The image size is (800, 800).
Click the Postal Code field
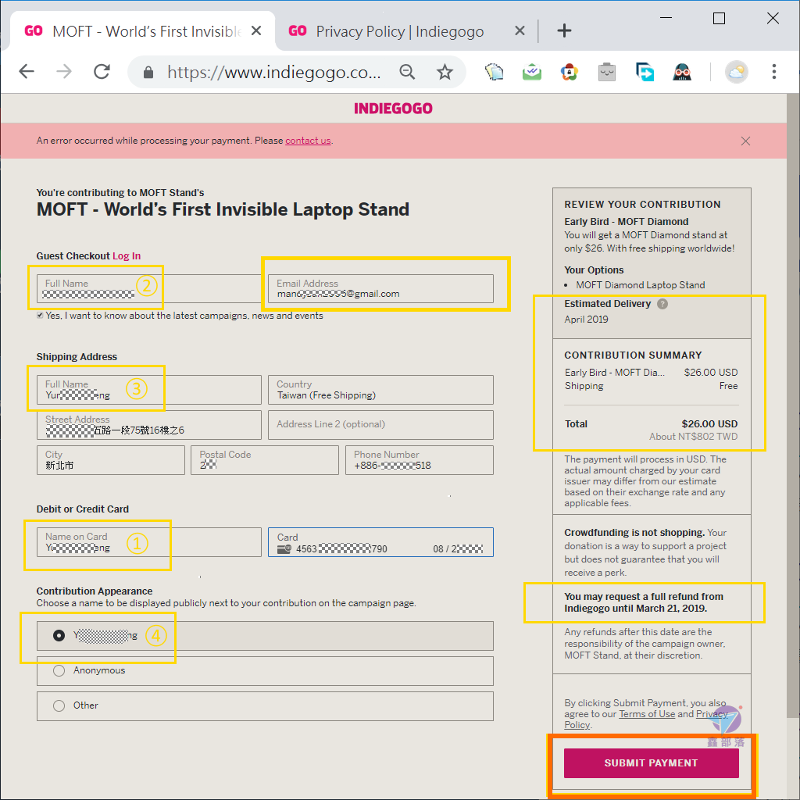pyautogui.click(x=265, y=460)
